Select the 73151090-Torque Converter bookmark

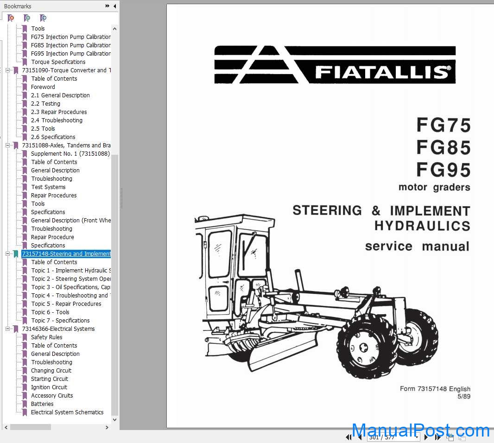click(x=66, y=70)
